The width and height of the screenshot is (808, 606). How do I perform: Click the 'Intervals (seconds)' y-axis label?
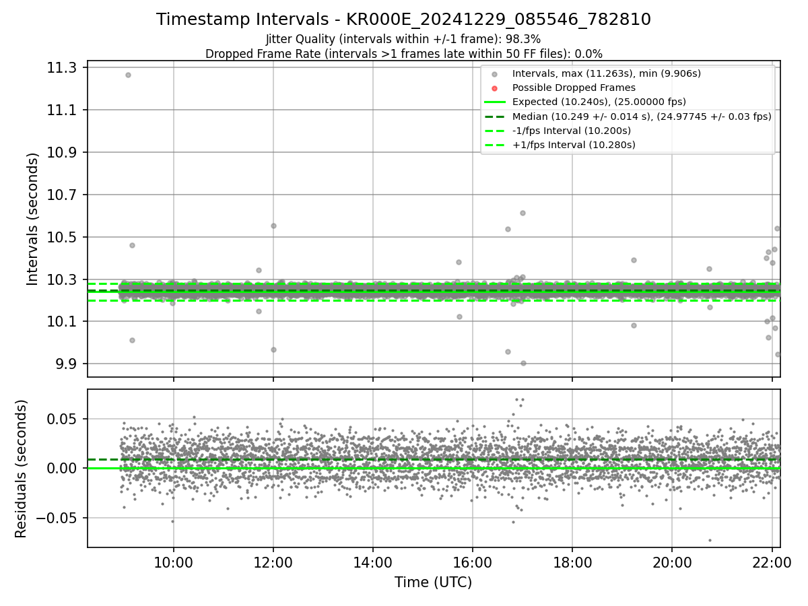click(32, 219)
